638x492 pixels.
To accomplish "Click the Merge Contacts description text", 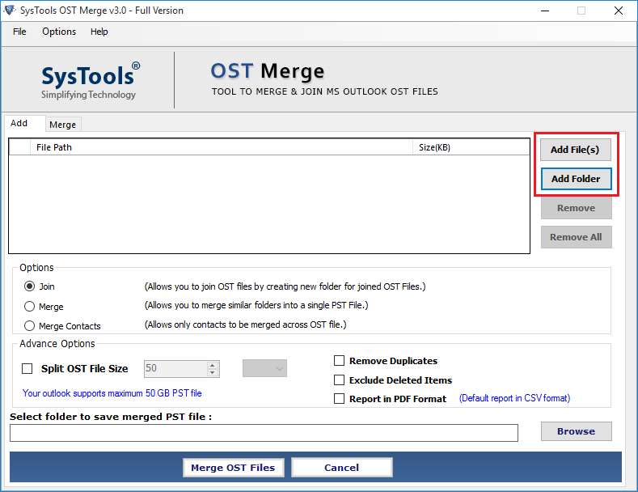I will (245, 324).
